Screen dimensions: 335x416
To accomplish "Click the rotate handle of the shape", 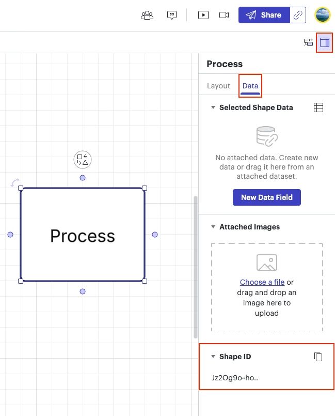I will [x=15, y=182].
